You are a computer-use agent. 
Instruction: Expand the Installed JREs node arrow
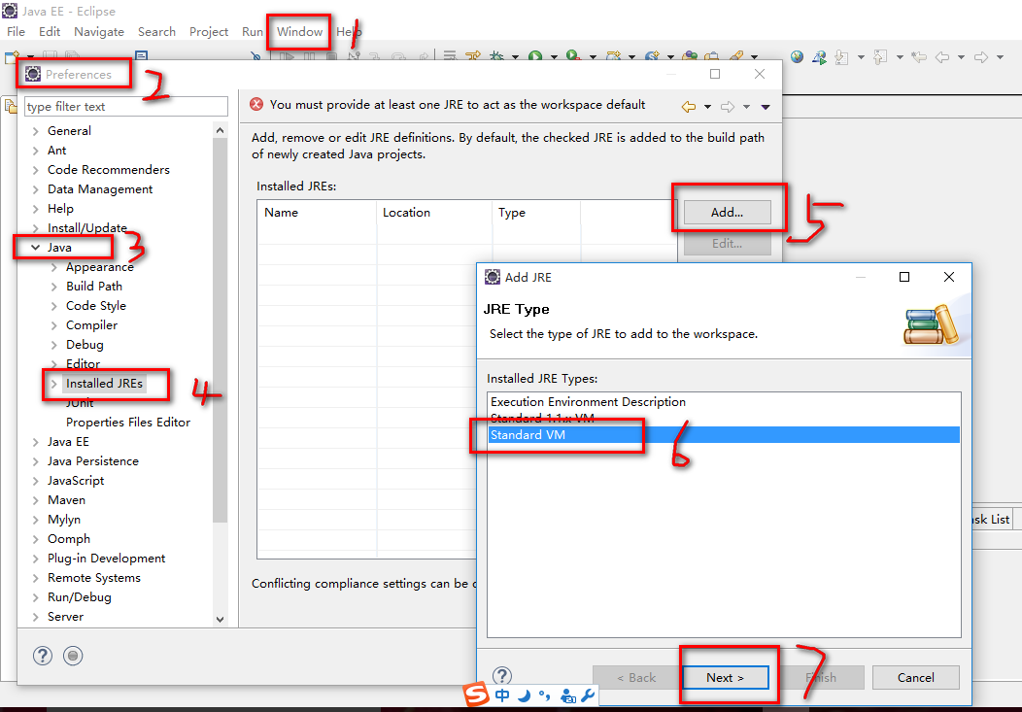coord(54,384)
